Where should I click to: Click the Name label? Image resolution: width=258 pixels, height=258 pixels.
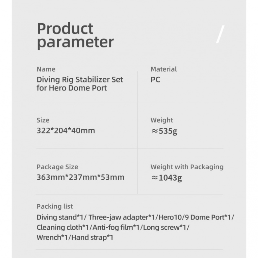(x=46, y=69)
